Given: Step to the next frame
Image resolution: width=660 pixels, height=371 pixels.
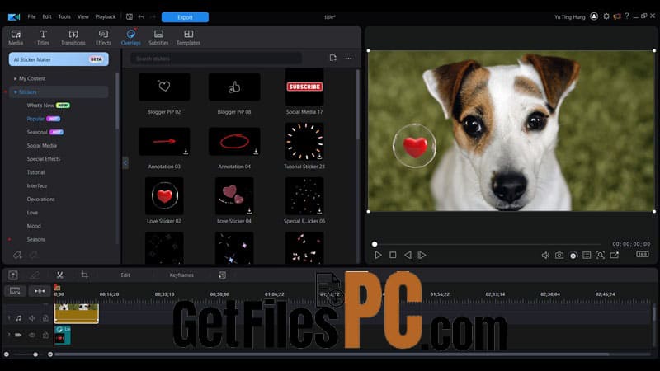Looking at the screenshot, I should point(422,255).
